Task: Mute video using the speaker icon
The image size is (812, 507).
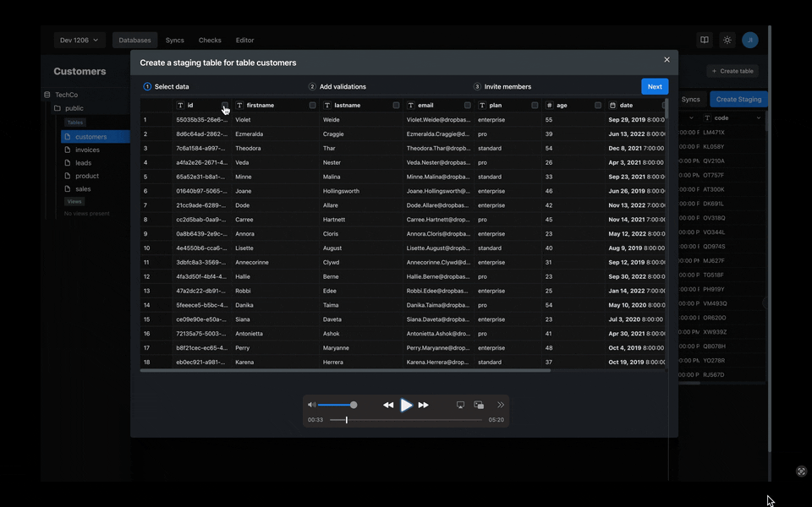Action: (311, 406)
